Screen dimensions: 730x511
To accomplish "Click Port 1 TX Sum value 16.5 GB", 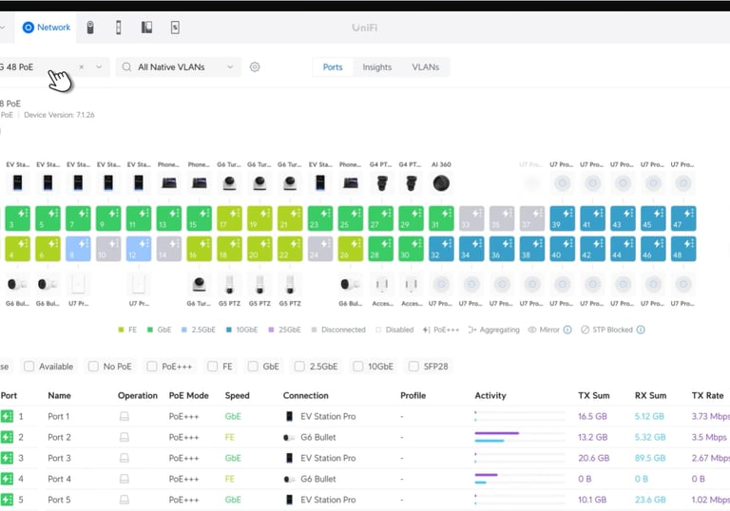I will coord(592,416).
